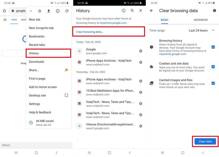The height and width of the screenshot is (157, 219).
Task: Tap the Chrome address bar
Action: tap(18, 11)
